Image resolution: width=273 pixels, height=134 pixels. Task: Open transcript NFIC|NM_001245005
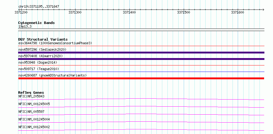point(34,104)
